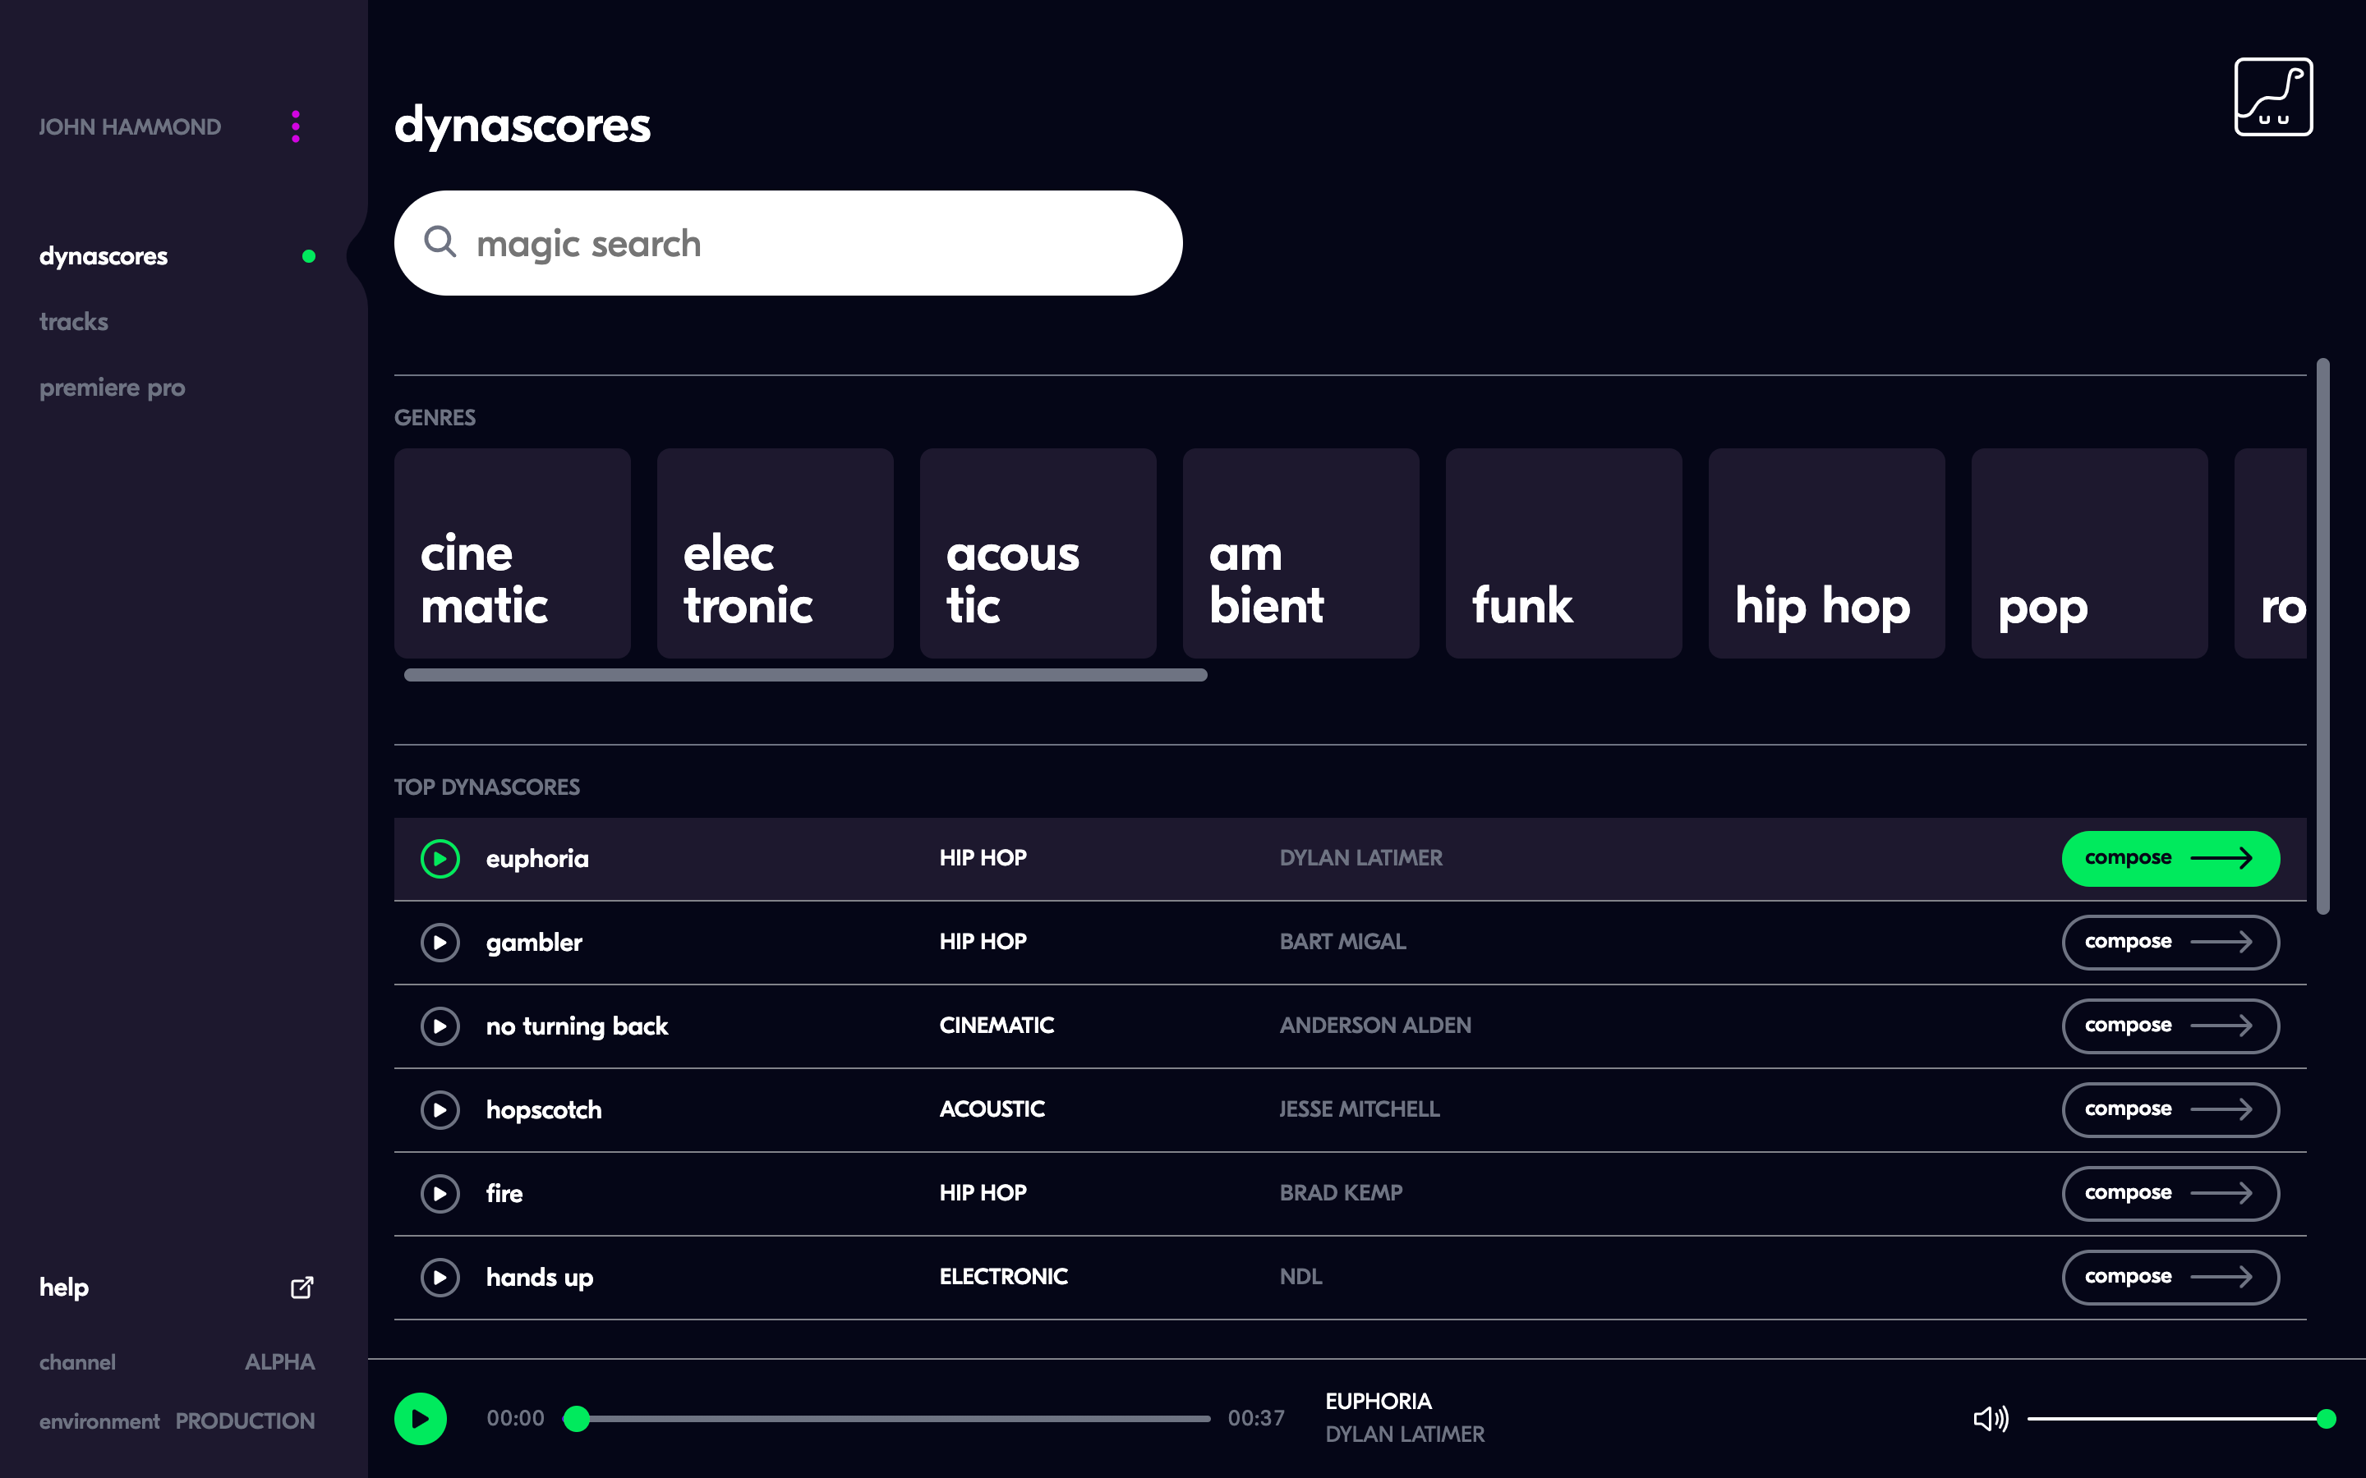Viewport: 2366px width, 1478px height.
Task: Select the cinematic genre card
Action: pos(511,553)
